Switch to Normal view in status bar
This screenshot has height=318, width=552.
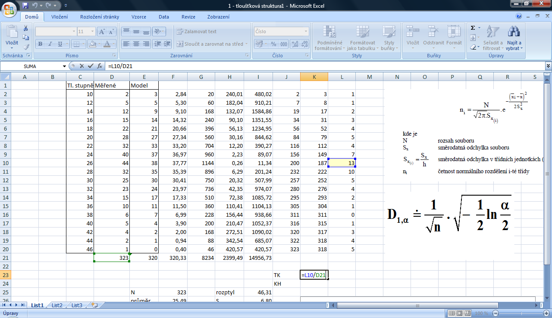[x=452, y=313]
